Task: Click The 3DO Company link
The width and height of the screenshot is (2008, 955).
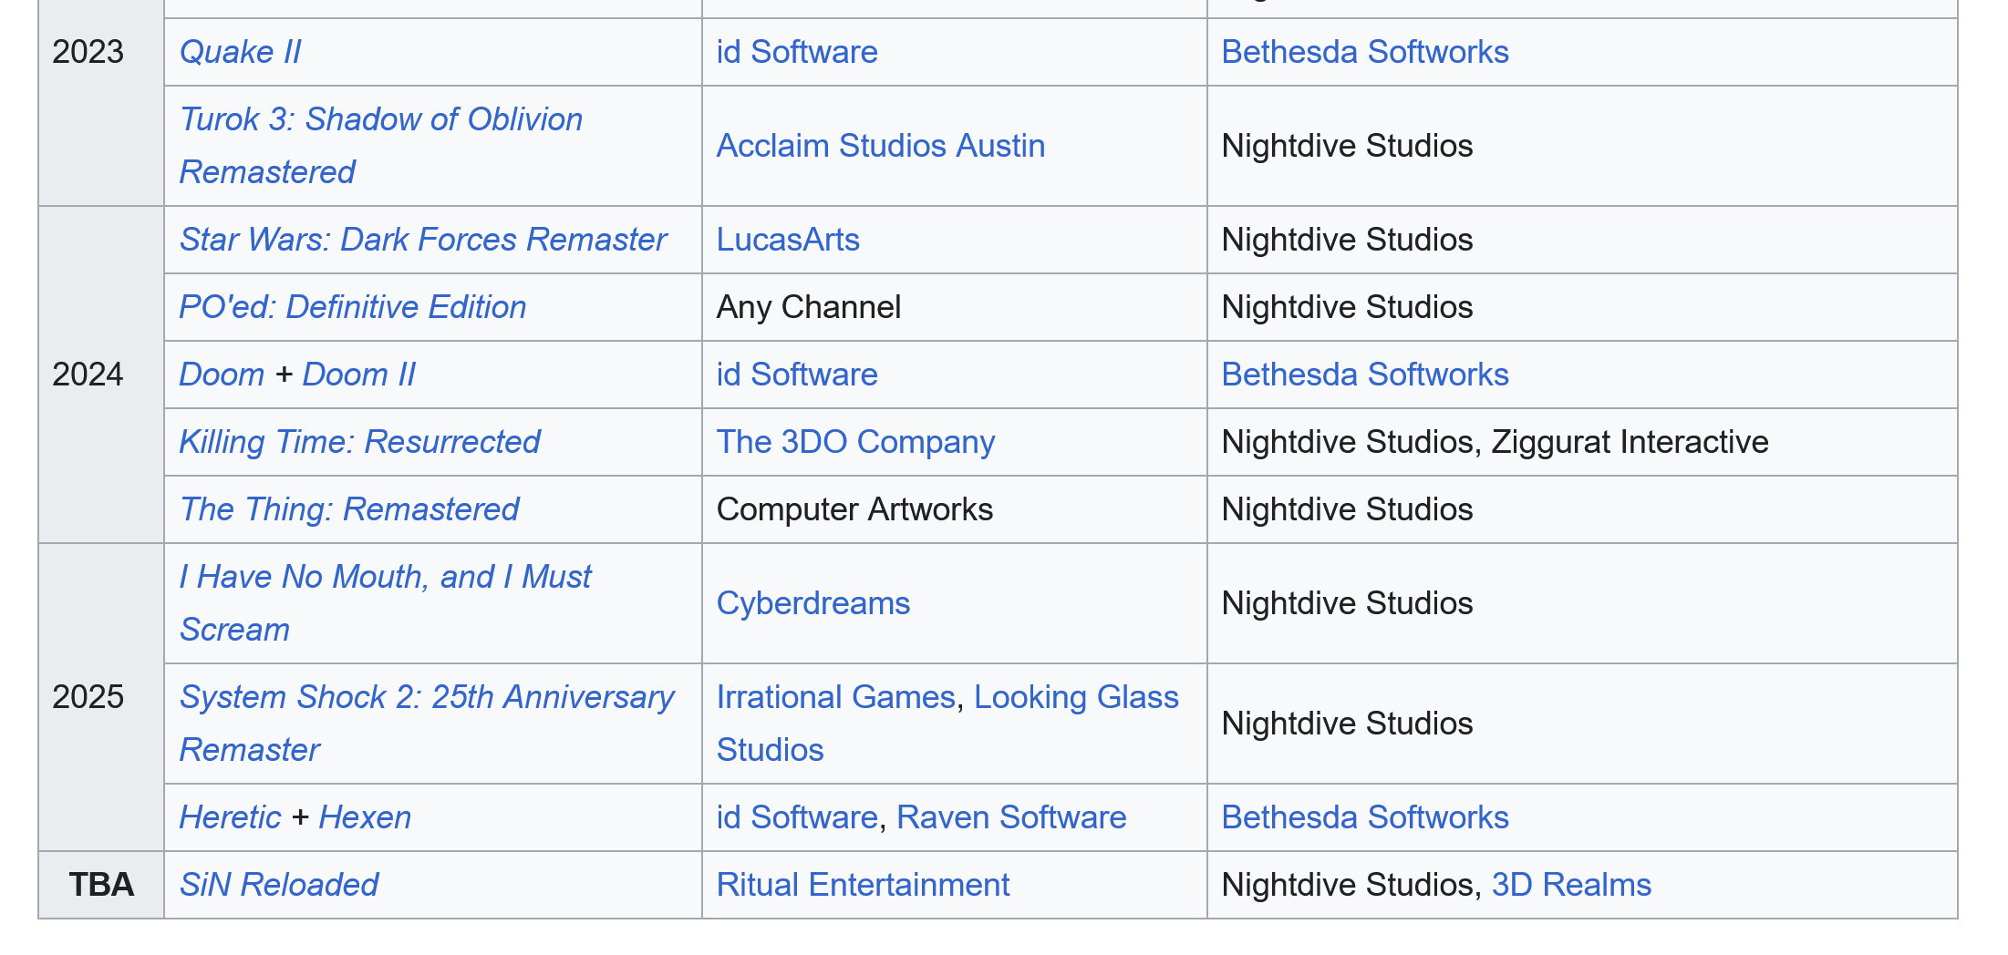Action: (x=854, y=442)
